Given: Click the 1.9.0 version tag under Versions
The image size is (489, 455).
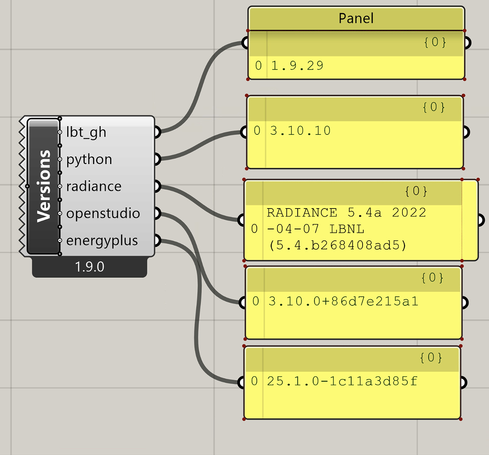Looking at the screenshot, I should (90, 267).
